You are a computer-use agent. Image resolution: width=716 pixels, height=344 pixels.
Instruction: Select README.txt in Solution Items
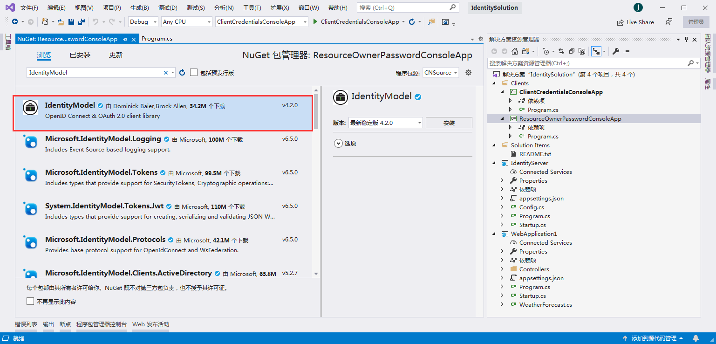click(535, 154)
